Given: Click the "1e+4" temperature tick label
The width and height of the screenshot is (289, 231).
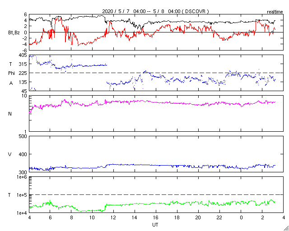Looking at the screenshot, I should (22, 213).
